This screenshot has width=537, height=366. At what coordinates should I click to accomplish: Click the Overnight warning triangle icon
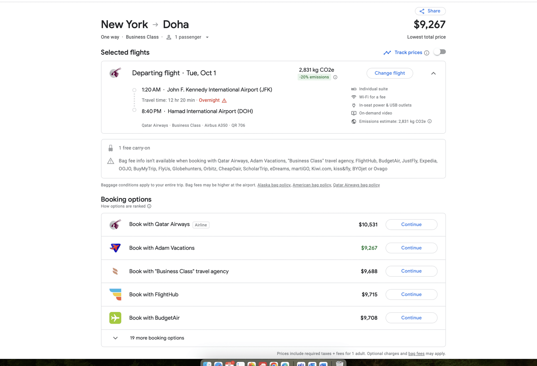pos(224,100)
